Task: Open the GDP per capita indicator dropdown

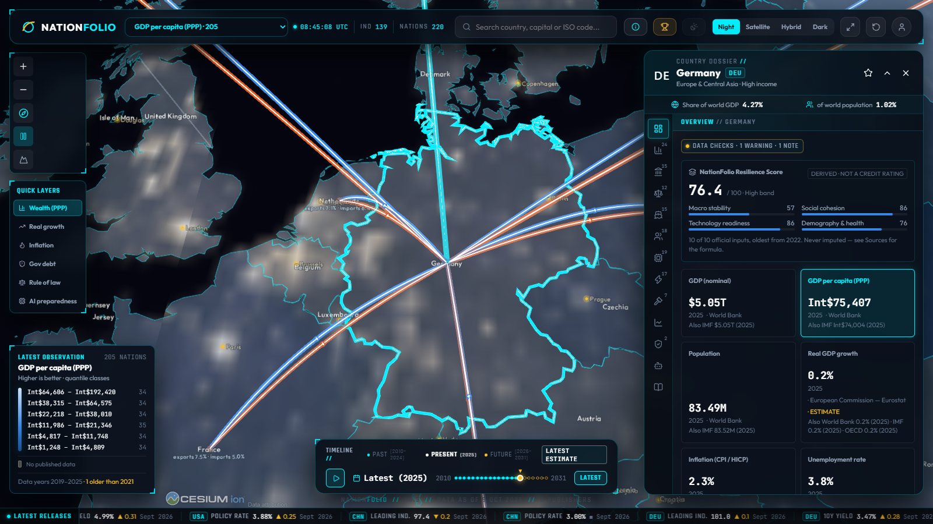Action: coord(206,27)
